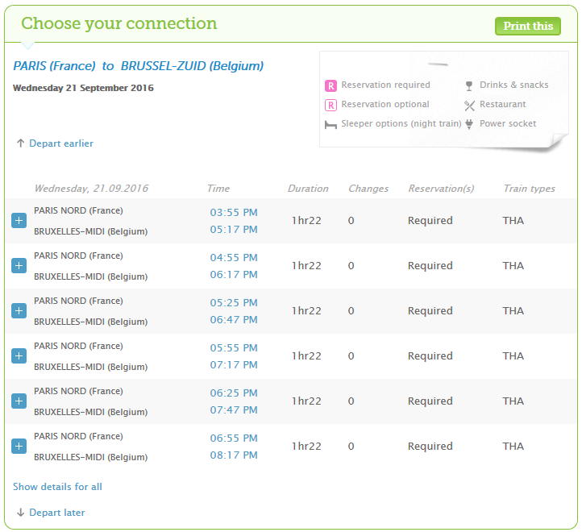Click the down arrow beside Depart later
586x532 pixels.
click(20, 513)
